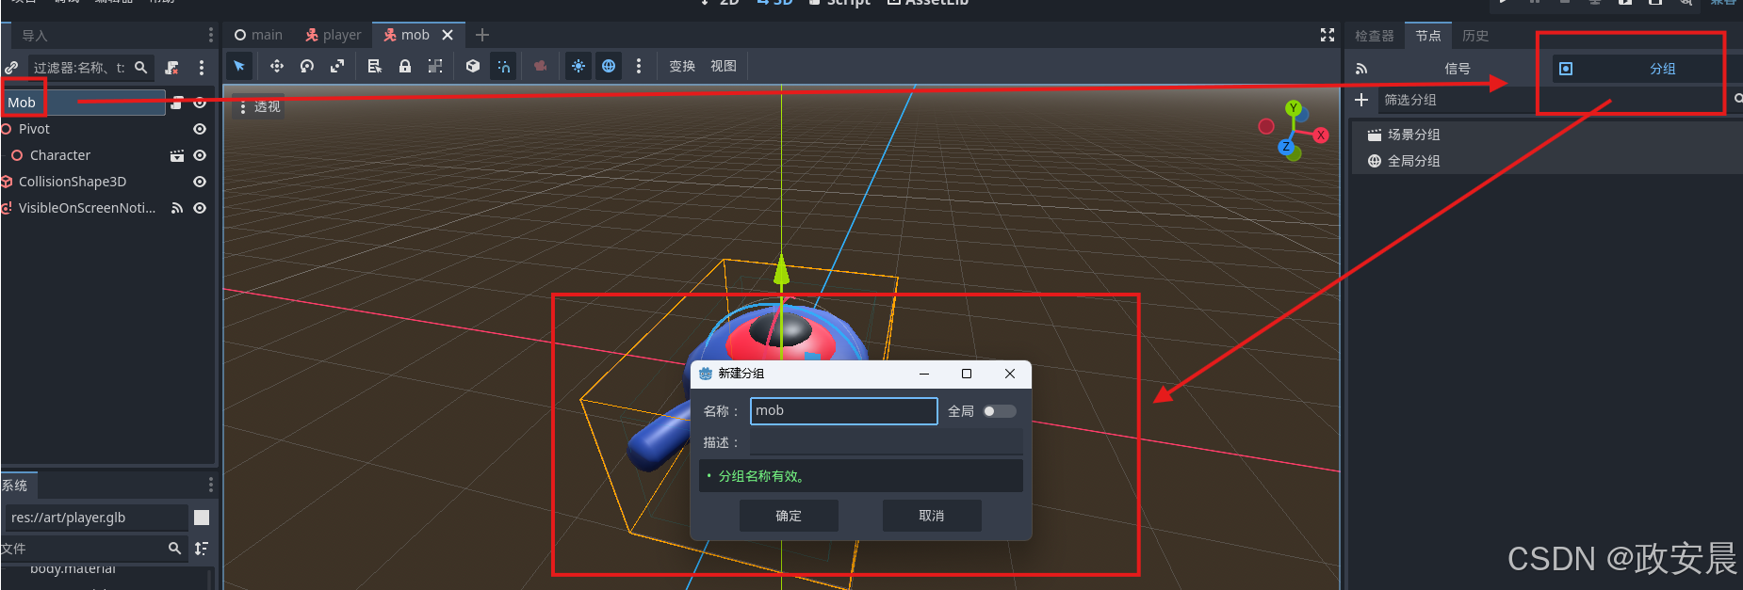Toggle visibility of VisibleOnScreenNoti... node

coord(200,208)
